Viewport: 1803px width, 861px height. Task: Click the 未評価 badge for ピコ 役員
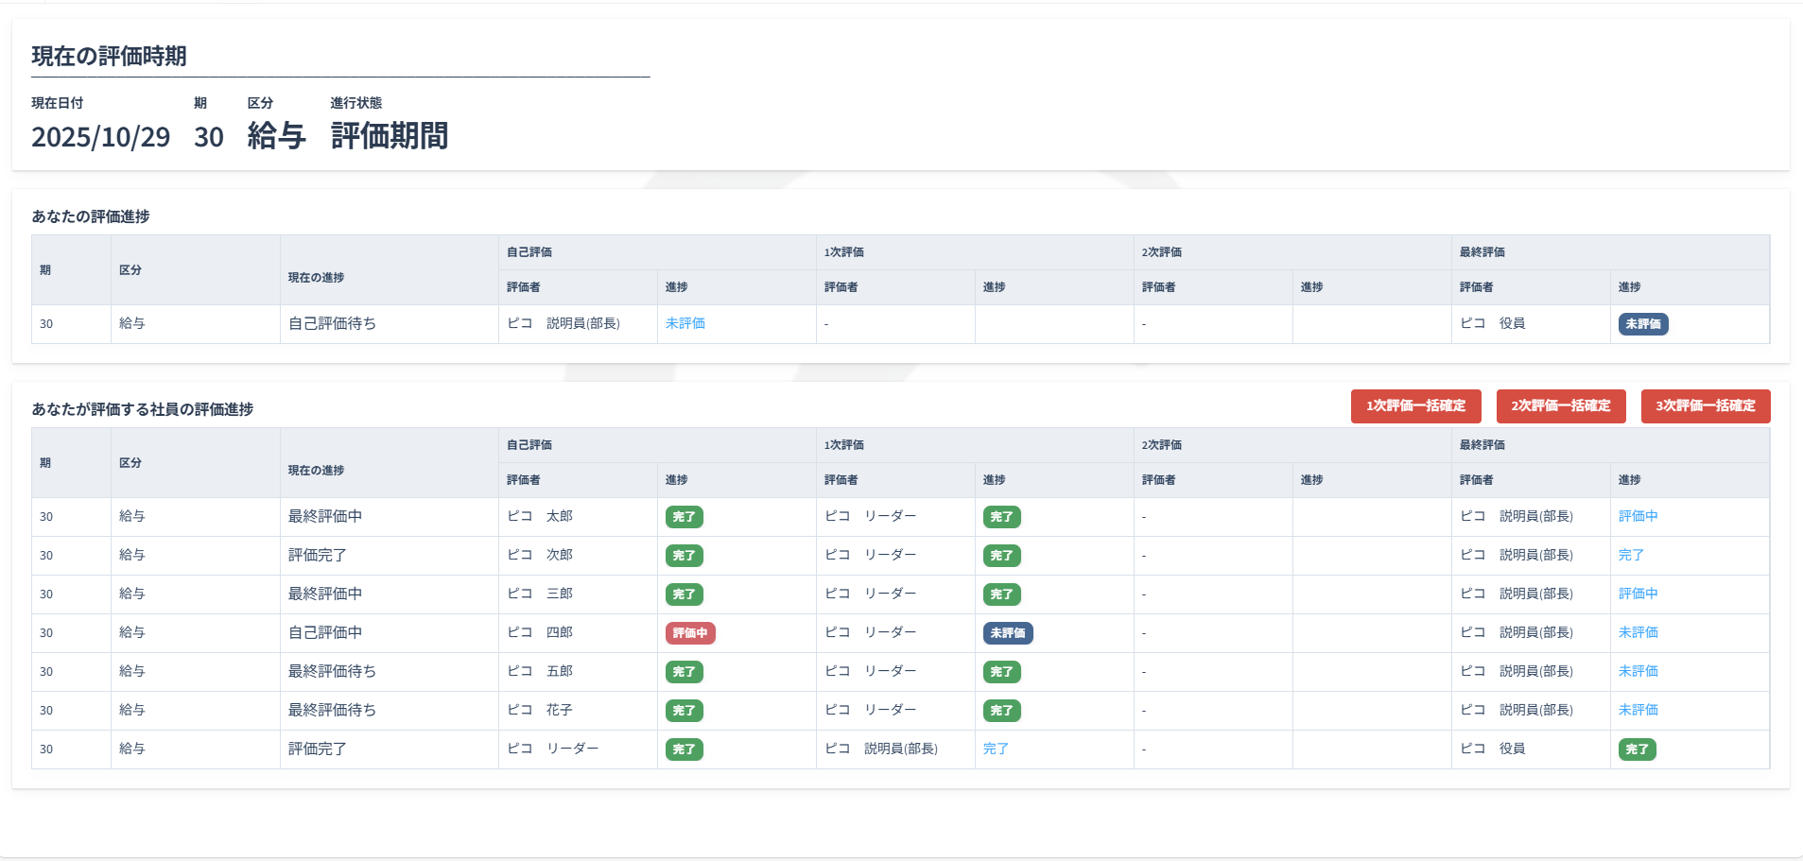coord(1642,324)
